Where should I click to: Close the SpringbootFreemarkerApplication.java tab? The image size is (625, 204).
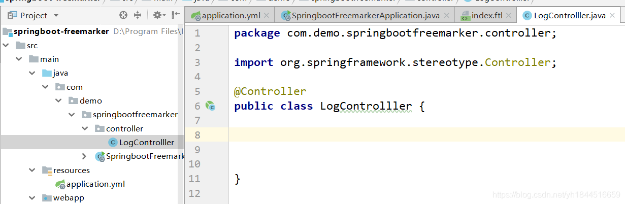[446, 16]
